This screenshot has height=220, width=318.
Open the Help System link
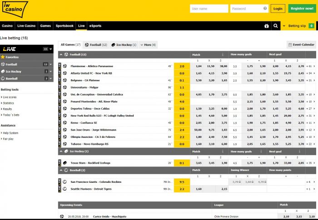(10, 133)
